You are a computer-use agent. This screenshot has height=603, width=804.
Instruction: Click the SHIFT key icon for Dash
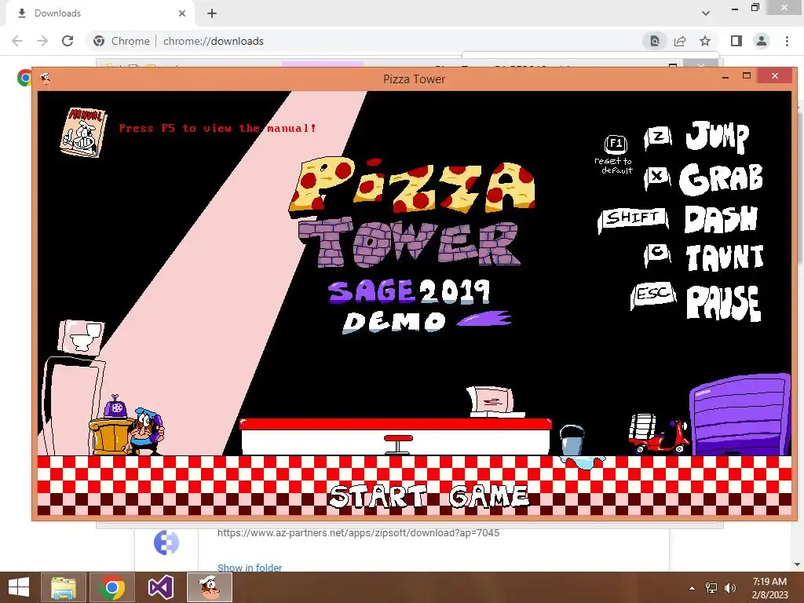pos(634,219)
